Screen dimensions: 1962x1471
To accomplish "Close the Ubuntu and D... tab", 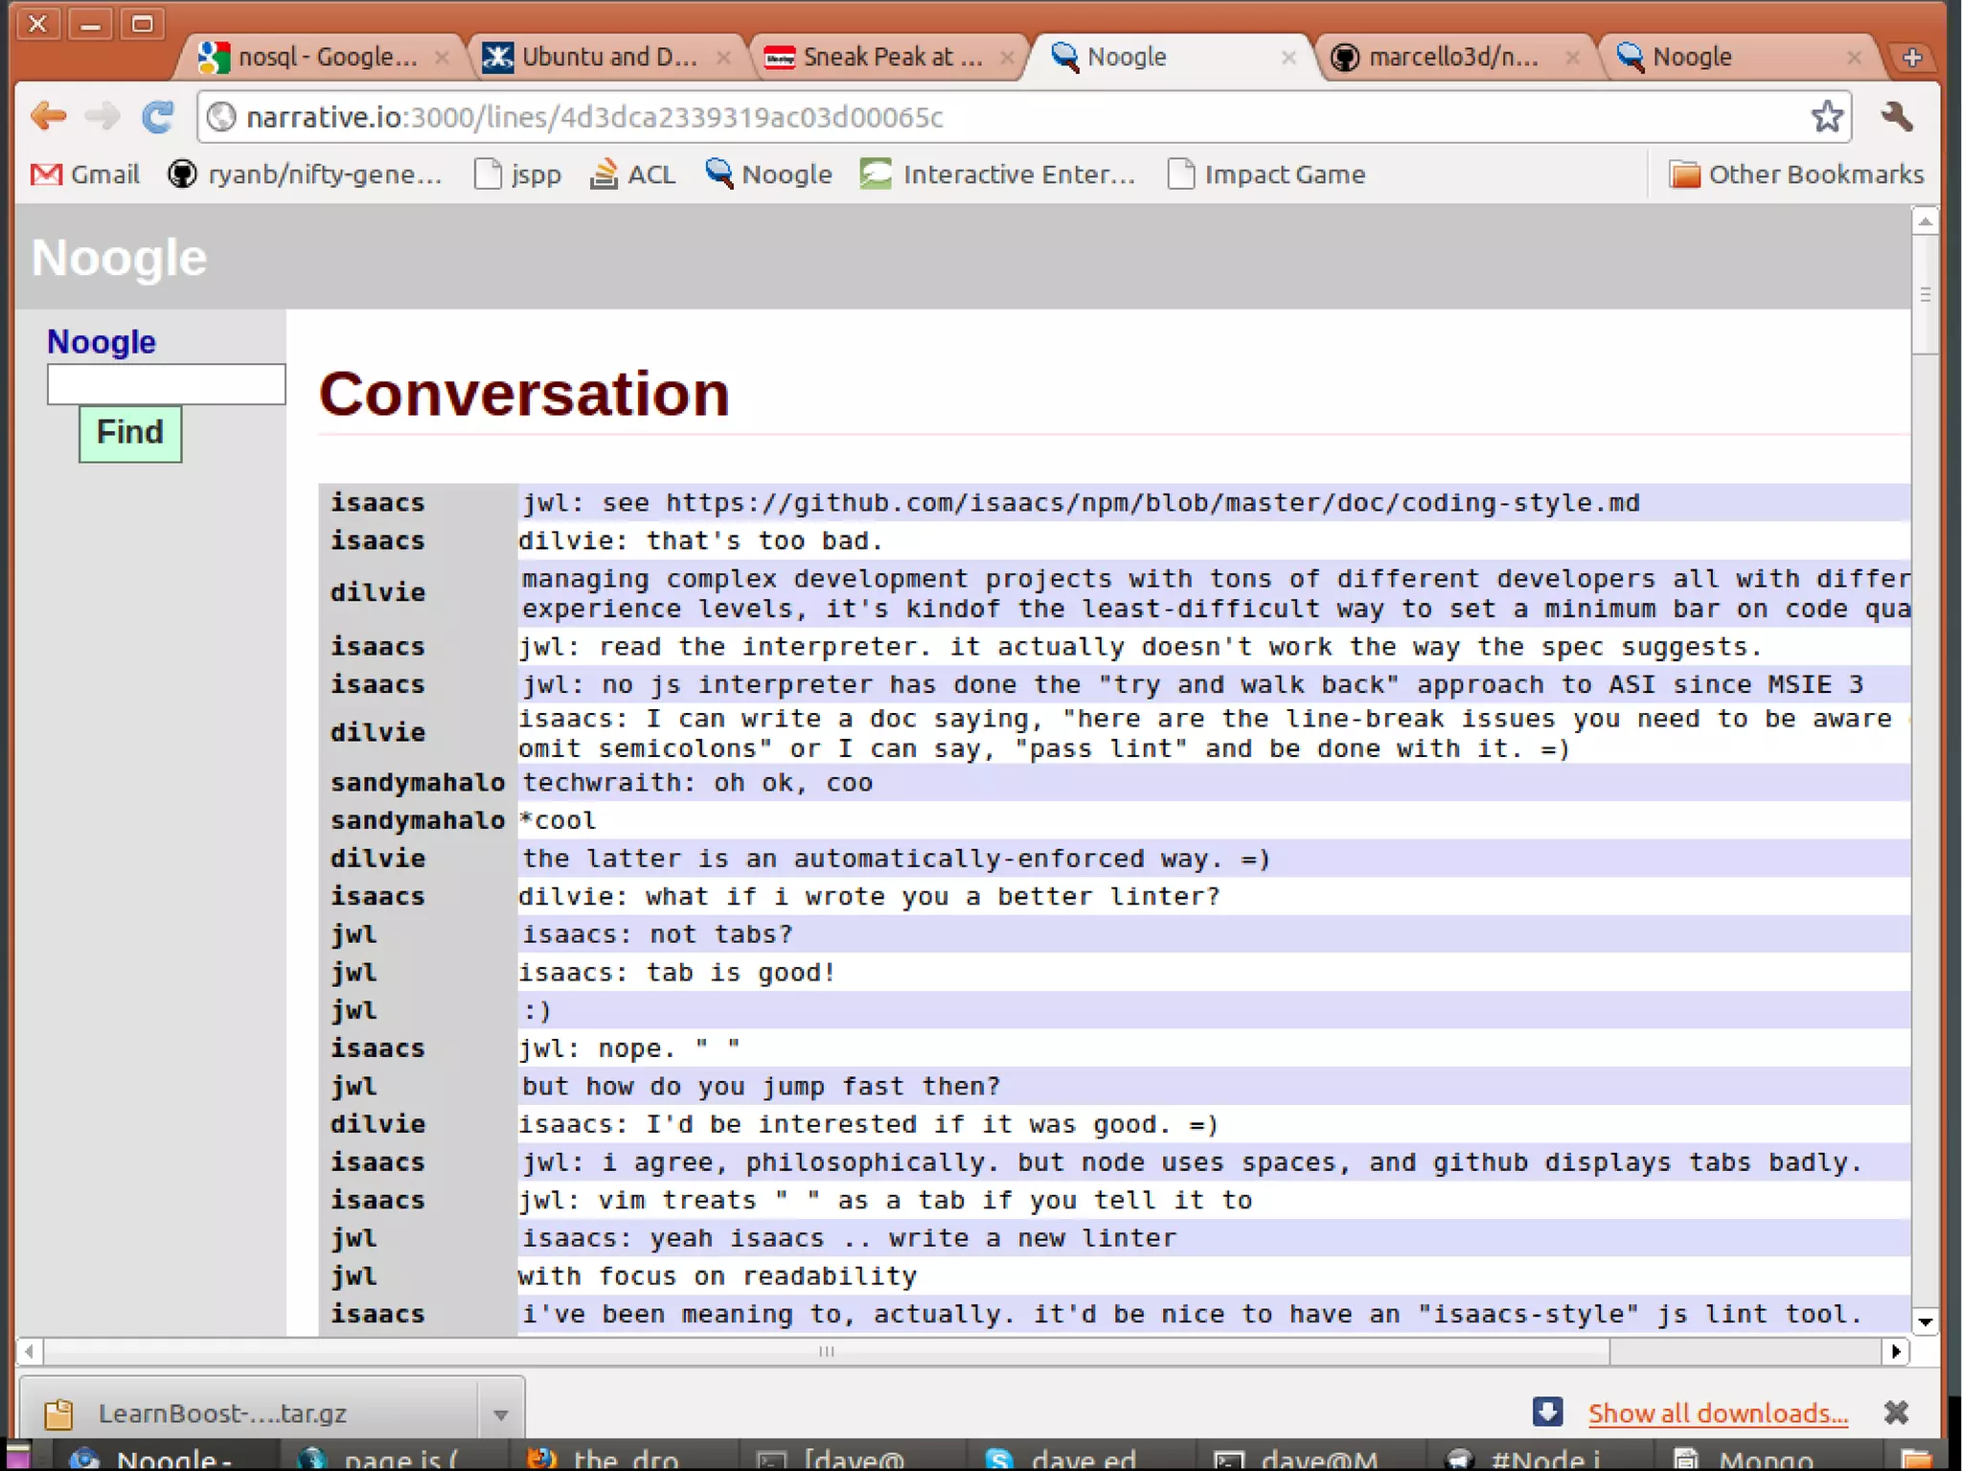I will pyautogui.click(x=724, y=57).
